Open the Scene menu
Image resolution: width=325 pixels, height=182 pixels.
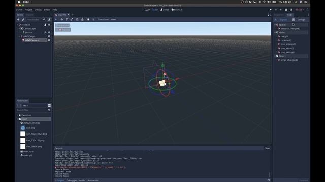point(19,10)
